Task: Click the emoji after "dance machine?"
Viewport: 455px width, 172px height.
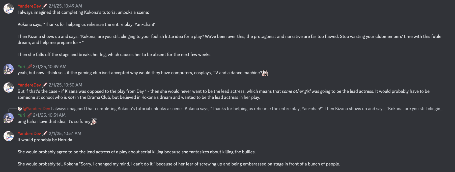Action: 265,73
